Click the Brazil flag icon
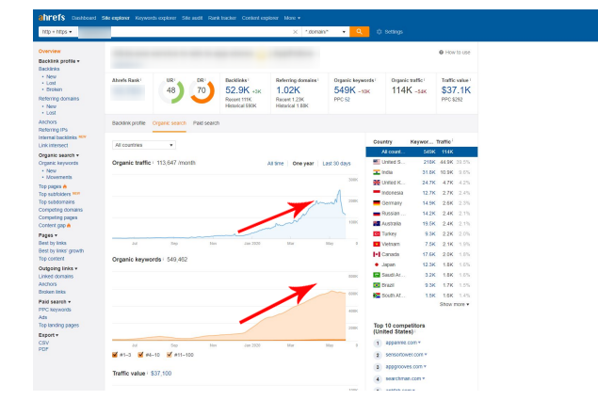The height and width of the screenshot is (416, 598). click(377, 285)
